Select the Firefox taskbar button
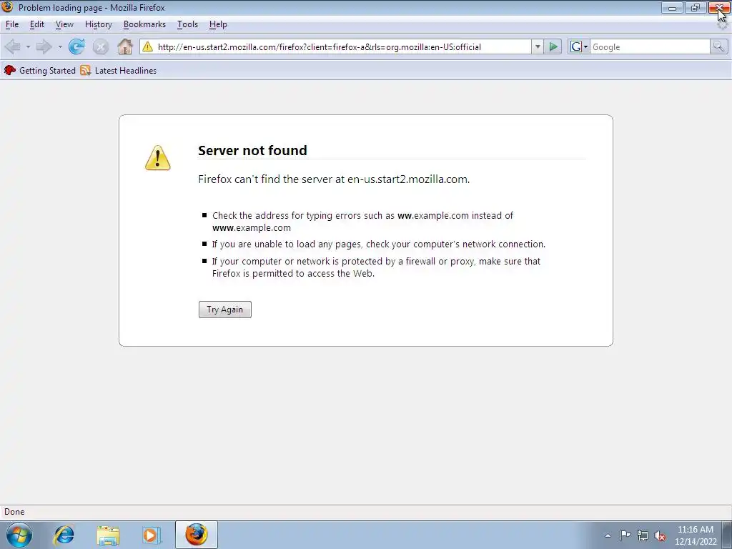Image resolution: width=732 pixels, height=549 pixels. coord(197,535)
